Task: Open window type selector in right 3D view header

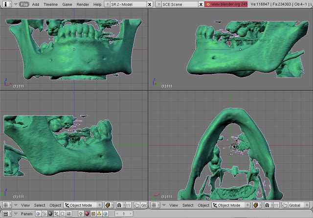Action: [155, 205]
